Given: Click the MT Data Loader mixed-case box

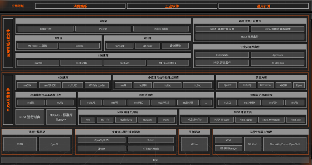Looking at the screenshot, I should tap(97, 85).
